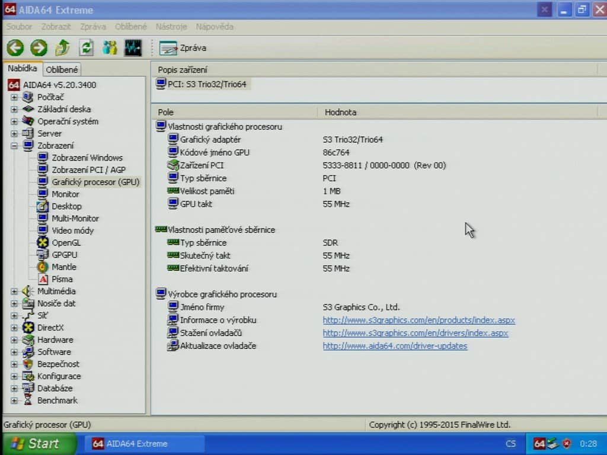Go up one level with the Up arrow

62,48
